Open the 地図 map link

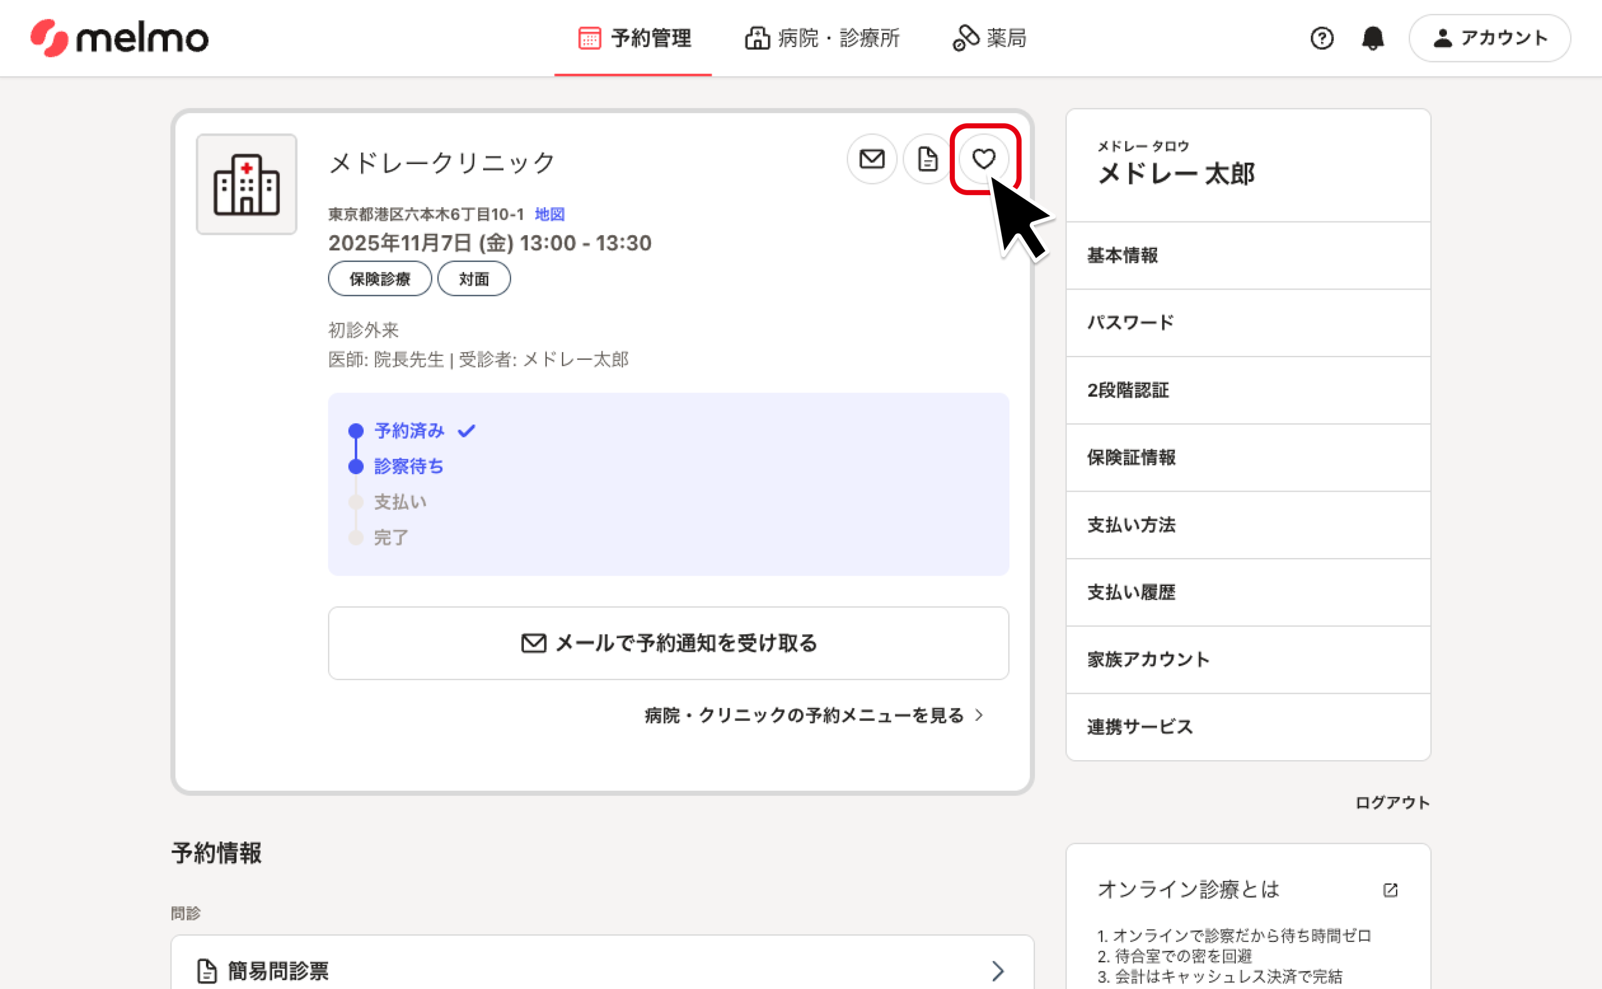point(549,214)
